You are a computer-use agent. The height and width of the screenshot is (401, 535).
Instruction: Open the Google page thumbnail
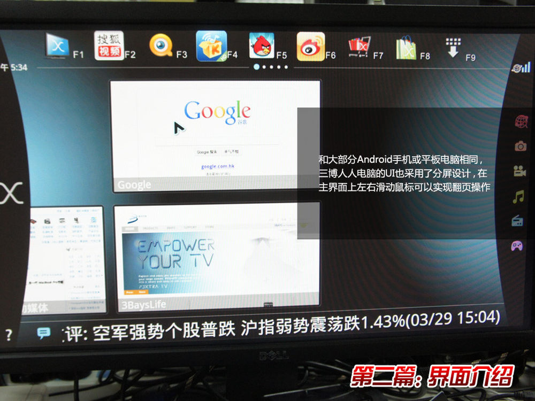tap(215, 136)
